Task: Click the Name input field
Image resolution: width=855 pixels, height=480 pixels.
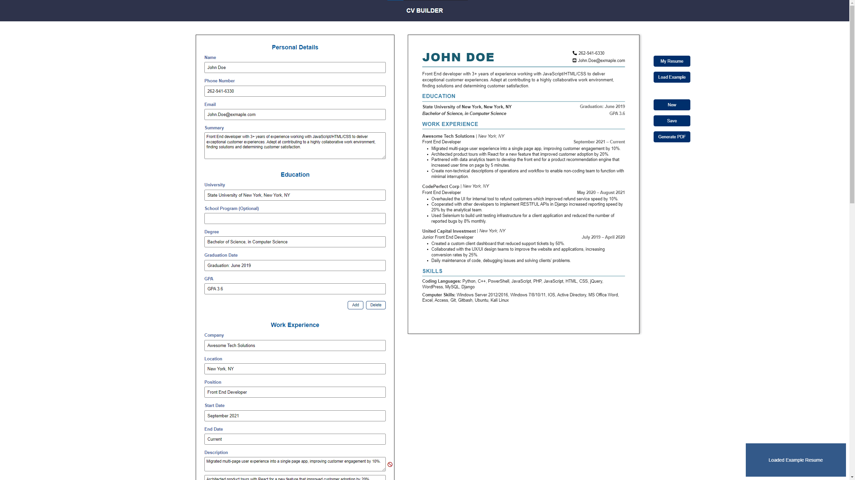Action: click(295, 67)
